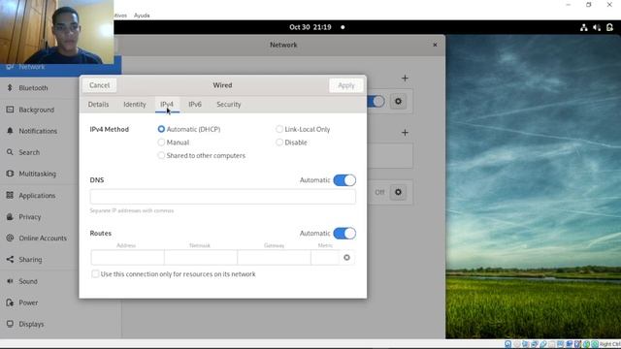The height and width of the screenshot is (349, 621).
Task: Add a wired connection with top plus
Action: tap(405, 79)
